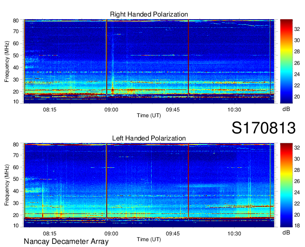Click the Left Handed Polarization spectrogram
305x247 pixels.
(x=149, y=185)
